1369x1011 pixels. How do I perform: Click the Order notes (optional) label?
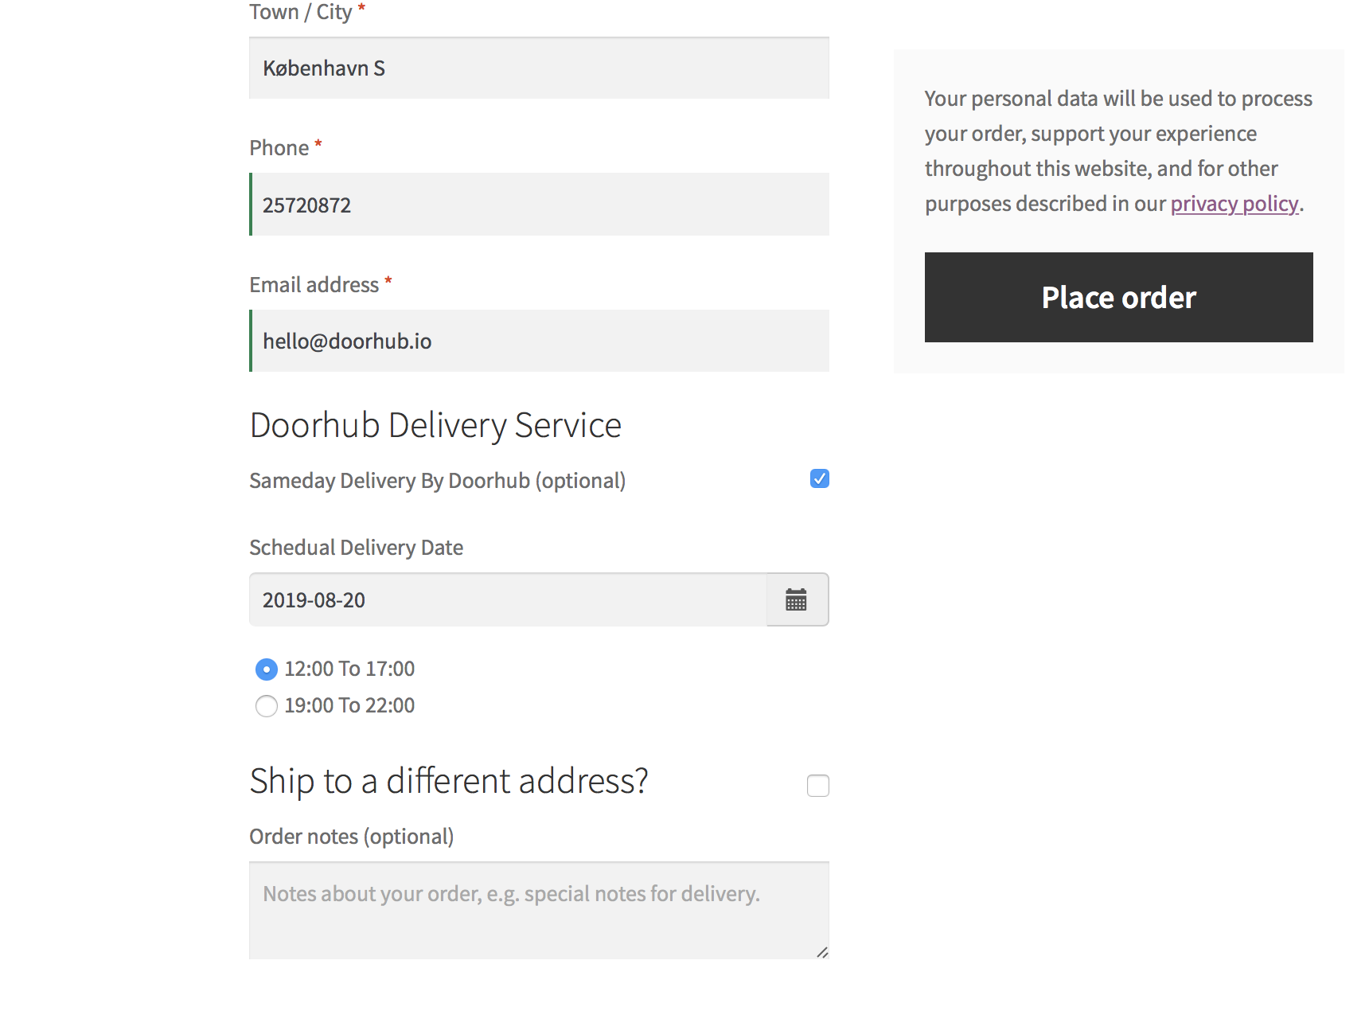[351, 837]
